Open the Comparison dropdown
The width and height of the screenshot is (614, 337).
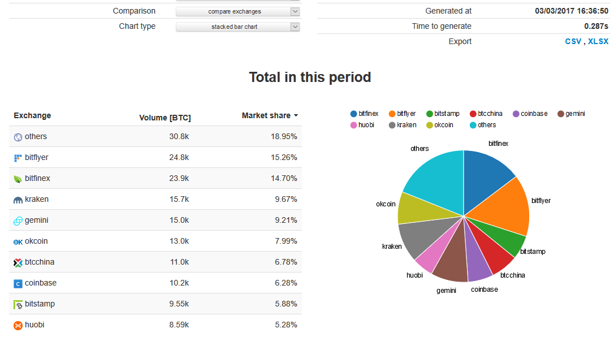pyautogui.click(x=238, y=12)
